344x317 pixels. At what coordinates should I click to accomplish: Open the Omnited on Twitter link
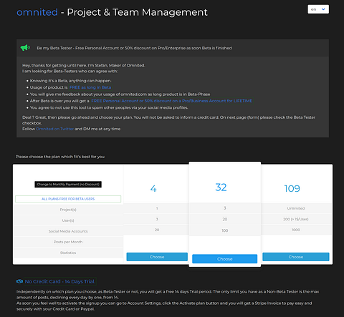pyautogui.click(x=54, y=129)
